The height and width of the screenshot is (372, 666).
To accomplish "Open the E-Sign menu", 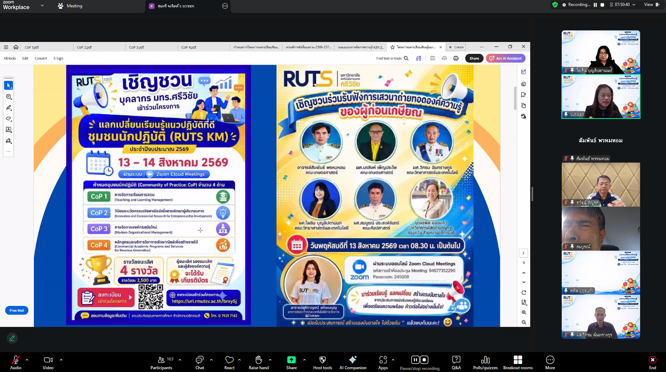I will (x=58, y=58).
